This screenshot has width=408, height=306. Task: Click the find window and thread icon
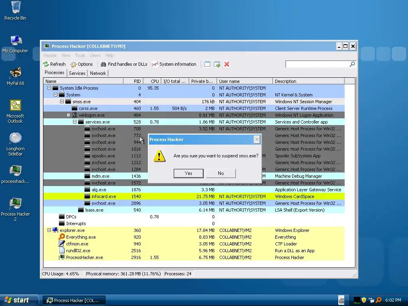coord(217,64)
